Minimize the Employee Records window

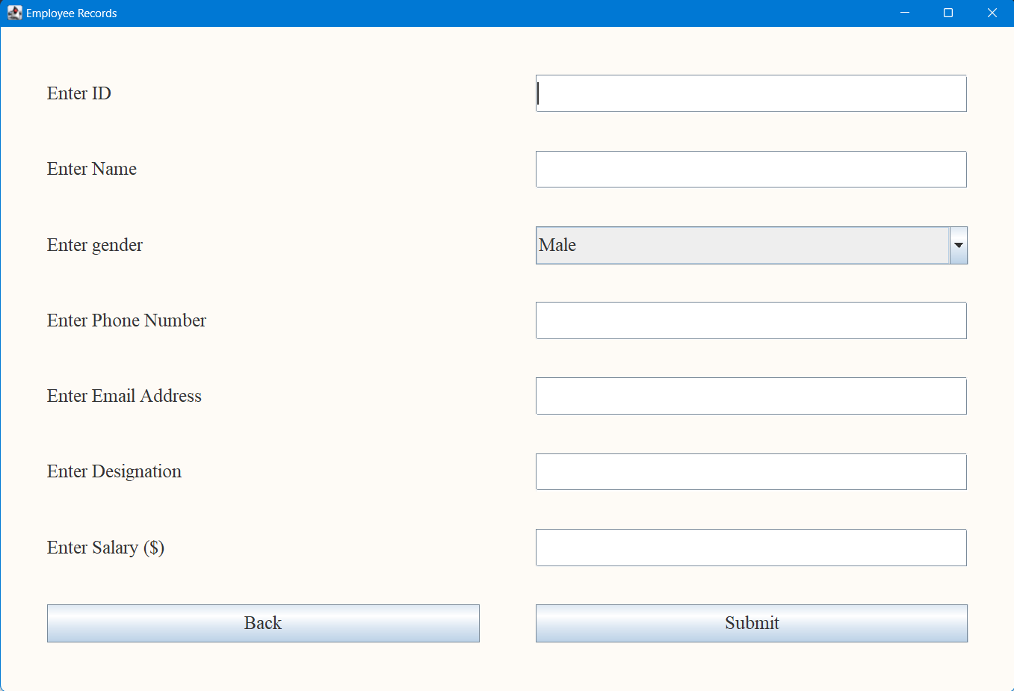(x=905, y=13)
